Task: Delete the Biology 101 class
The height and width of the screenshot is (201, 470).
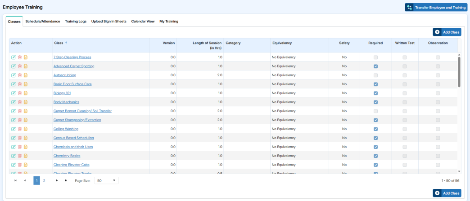Action: tap(19, 93)
